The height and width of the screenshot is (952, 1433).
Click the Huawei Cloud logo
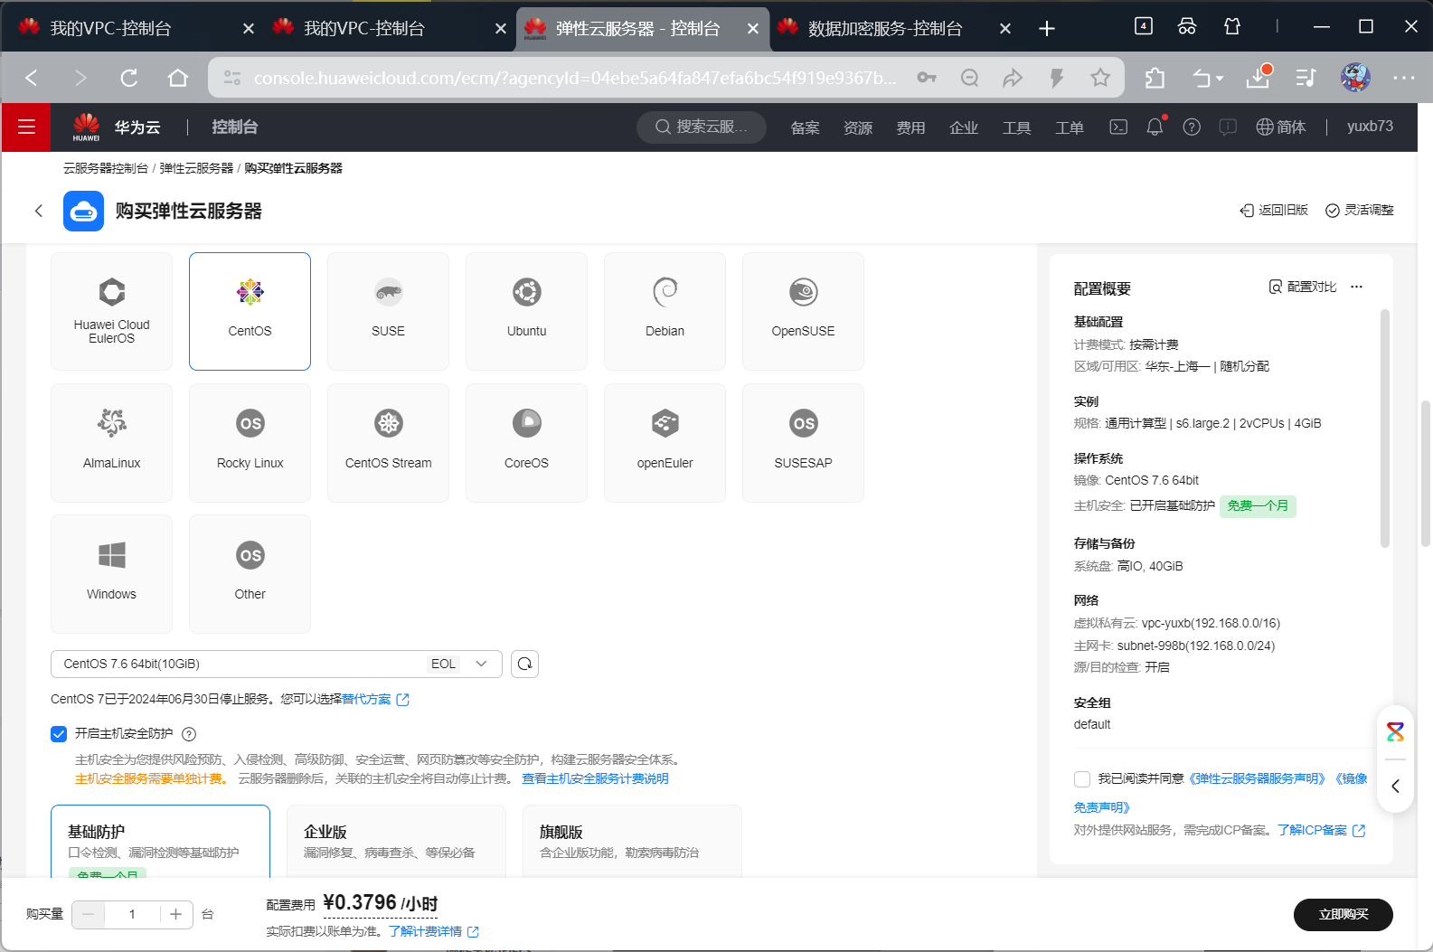pyautogui.click(x=116, y=127)
